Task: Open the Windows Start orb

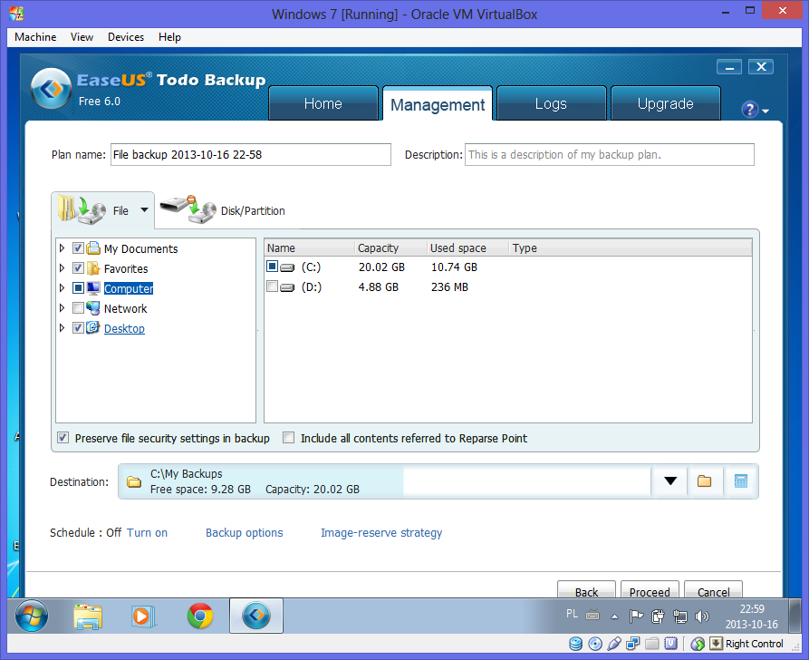Action: point(32,616)
